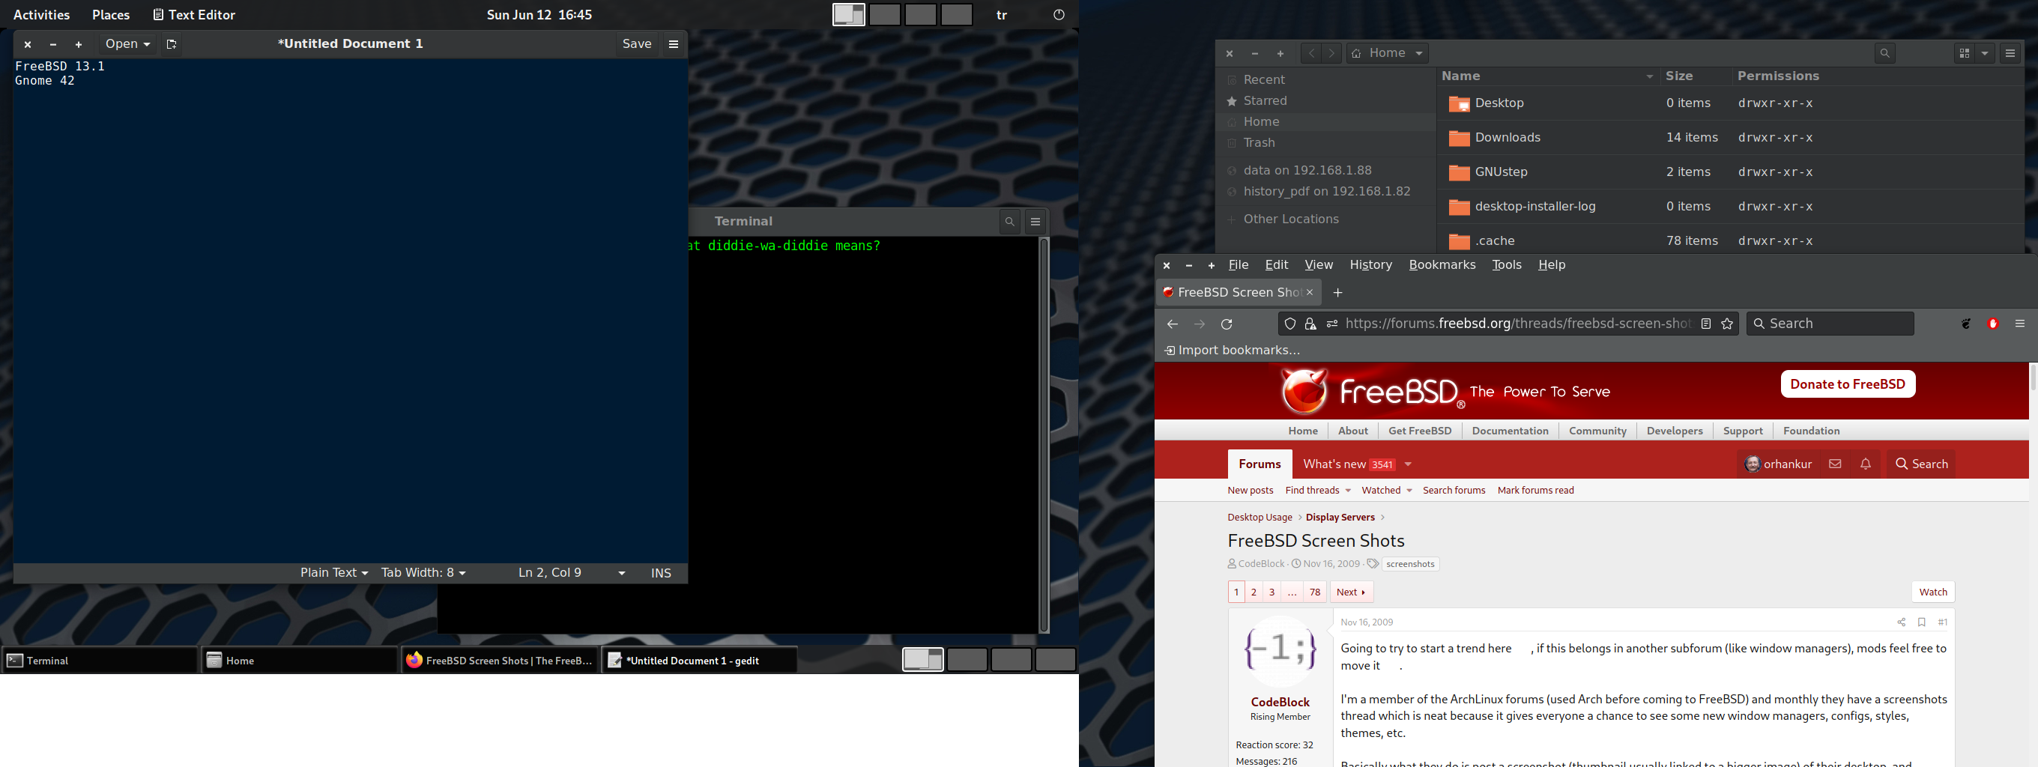Click the gedit new document icon
This screenshot has height=767, width=2038.
coord(171,44)
